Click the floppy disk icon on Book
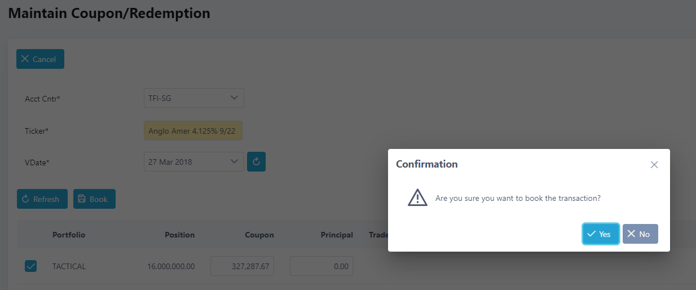Screen dimensions: 696x290 pyautogui.click(x=82, y=199)
